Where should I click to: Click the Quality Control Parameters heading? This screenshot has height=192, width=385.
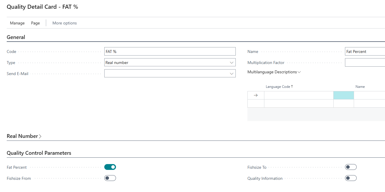[x=39, y=153]
